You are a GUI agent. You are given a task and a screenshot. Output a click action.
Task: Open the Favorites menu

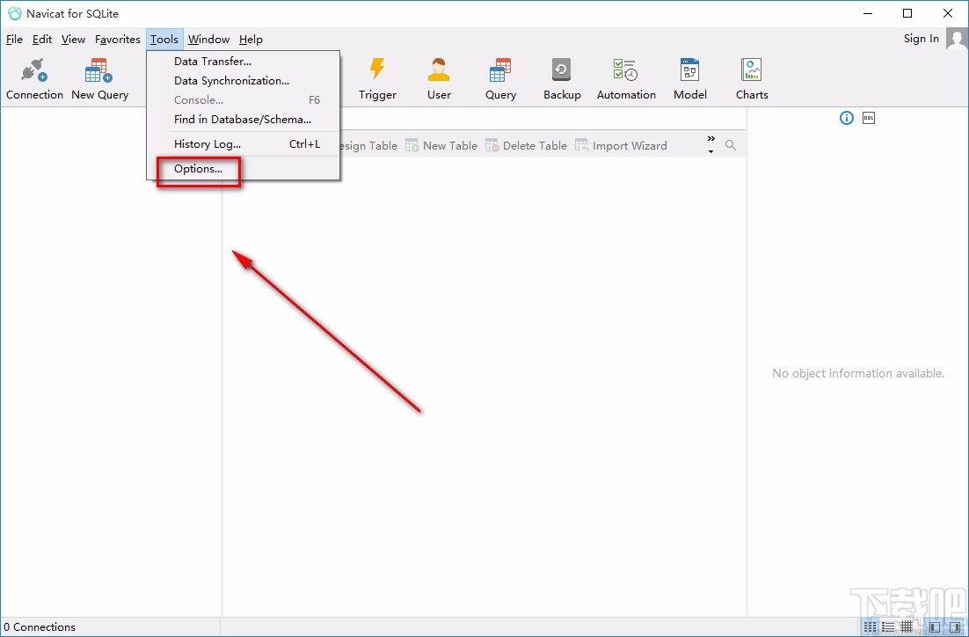(118, 40)
